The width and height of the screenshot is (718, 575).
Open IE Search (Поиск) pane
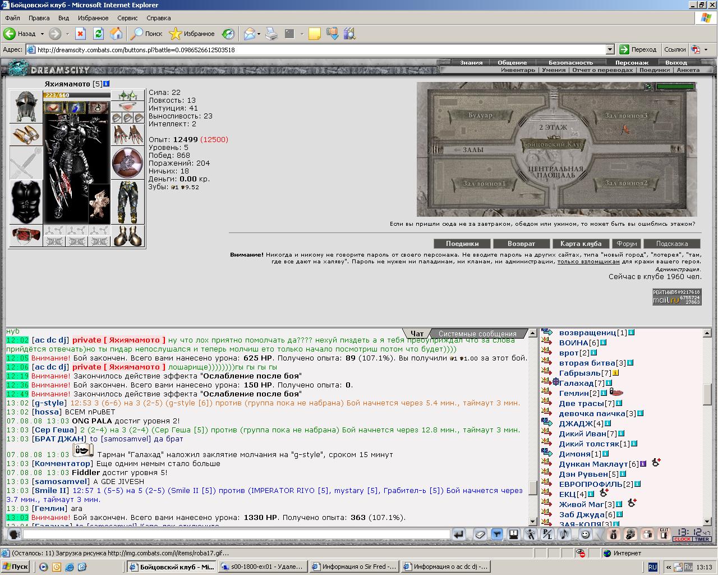[146, 34]
